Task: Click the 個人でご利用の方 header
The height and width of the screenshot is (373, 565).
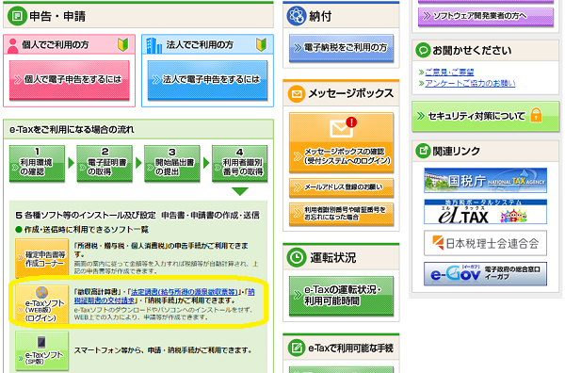Action: click(x=69, y=44)
